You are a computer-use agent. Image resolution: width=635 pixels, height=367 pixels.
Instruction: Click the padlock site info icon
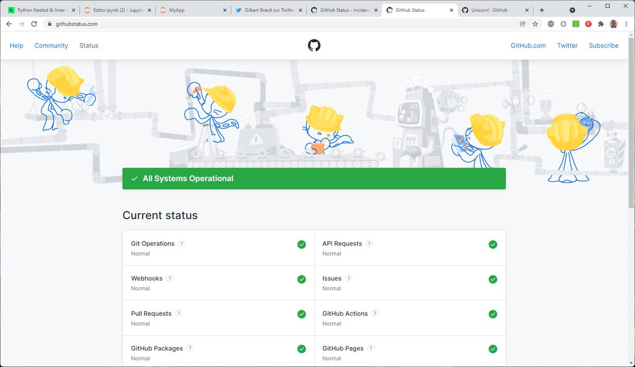[49, 24]
